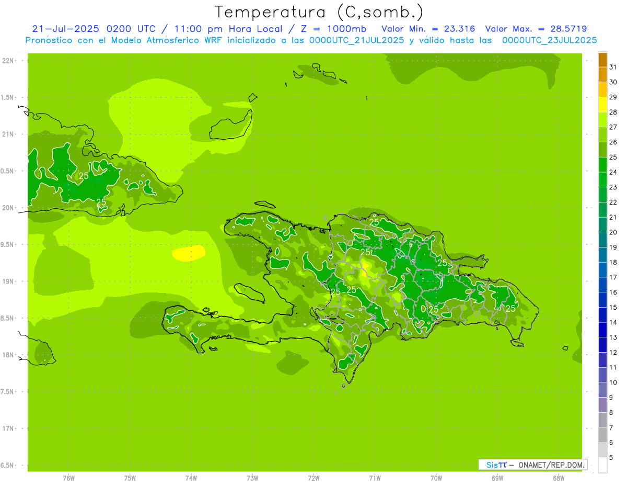Click the 74W longitude label

(x=191, y=478)
